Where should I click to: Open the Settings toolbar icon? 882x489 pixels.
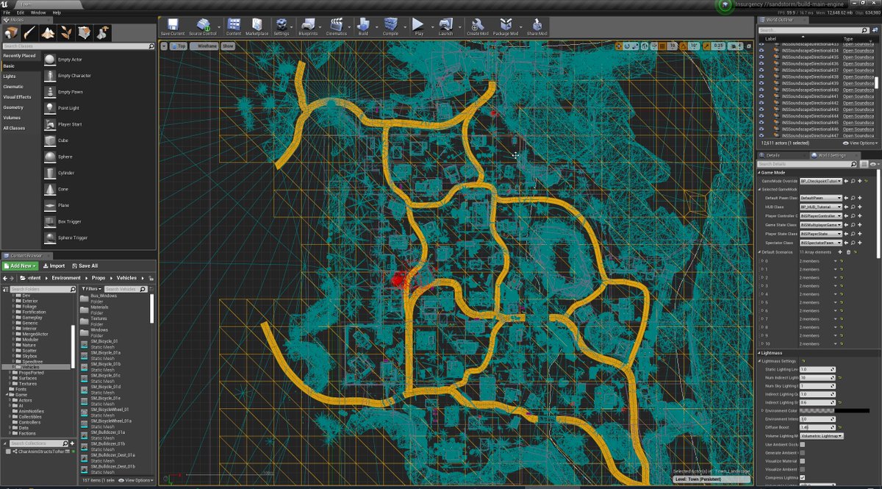[282, 27]
